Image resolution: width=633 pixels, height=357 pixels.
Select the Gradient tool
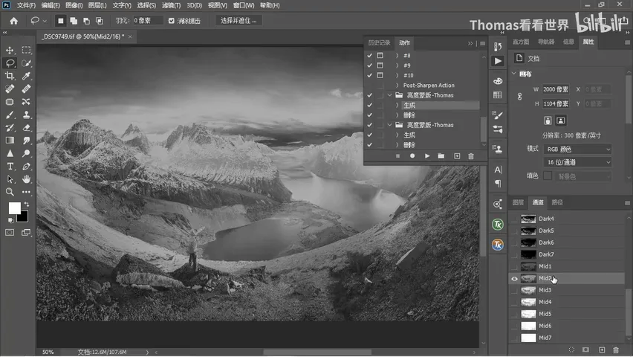pyautogui.click(x=10, y=141)
